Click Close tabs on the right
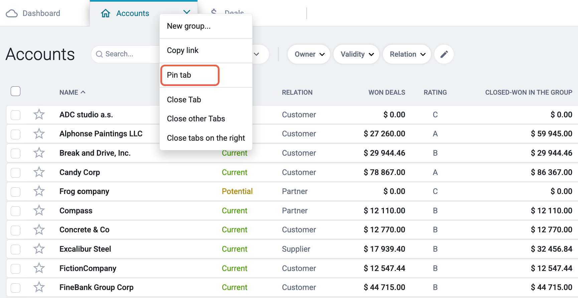 [206, 138]
